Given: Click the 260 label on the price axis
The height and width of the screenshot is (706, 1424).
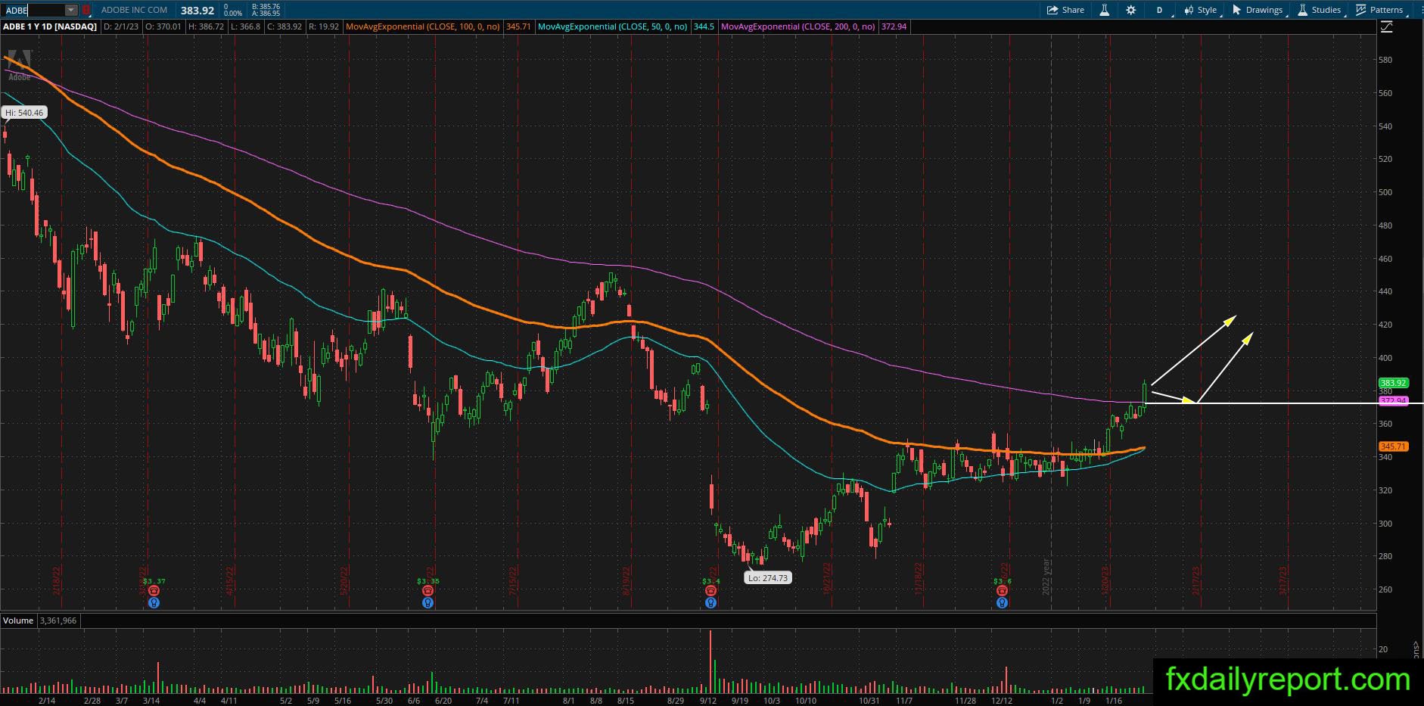Looking at the screenshot, I should 1385,589.
